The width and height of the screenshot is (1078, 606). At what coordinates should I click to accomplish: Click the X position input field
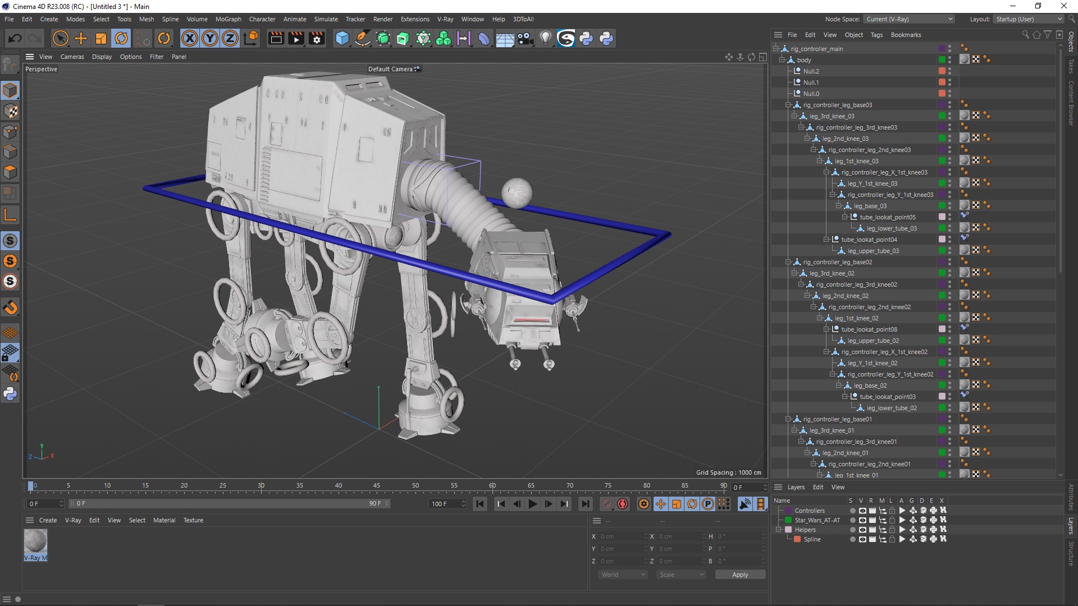[x=623, y=536]
